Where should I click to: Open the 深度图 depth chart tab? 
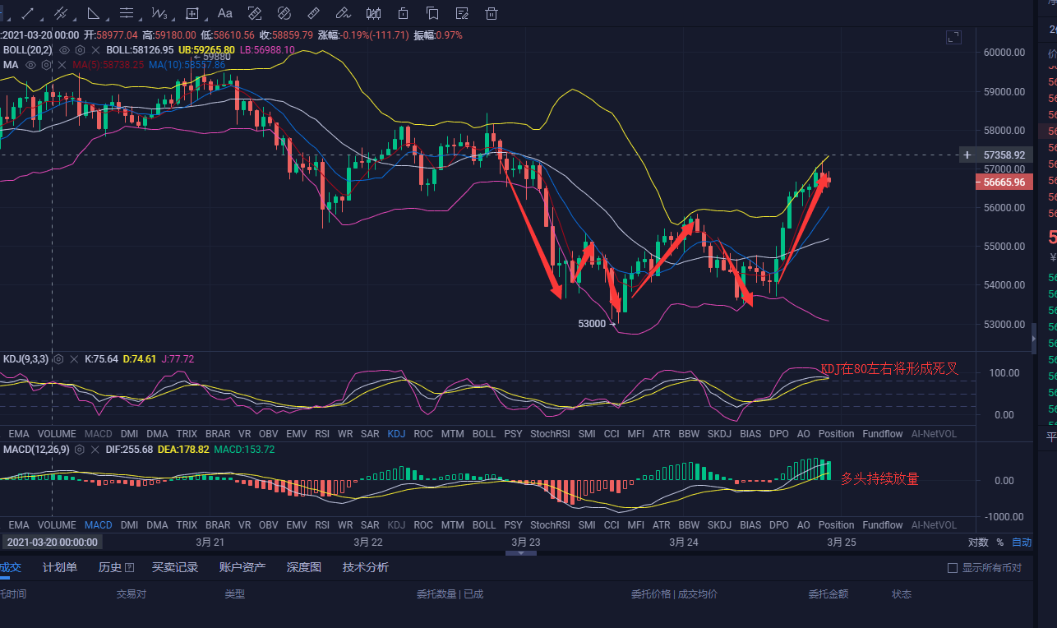click(x=304, y=567)
